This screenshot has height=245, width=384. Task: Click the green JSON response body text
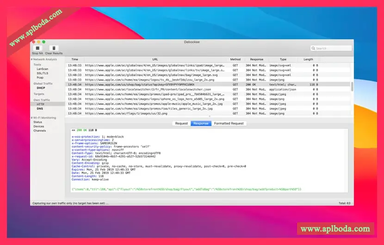(186, 189)
